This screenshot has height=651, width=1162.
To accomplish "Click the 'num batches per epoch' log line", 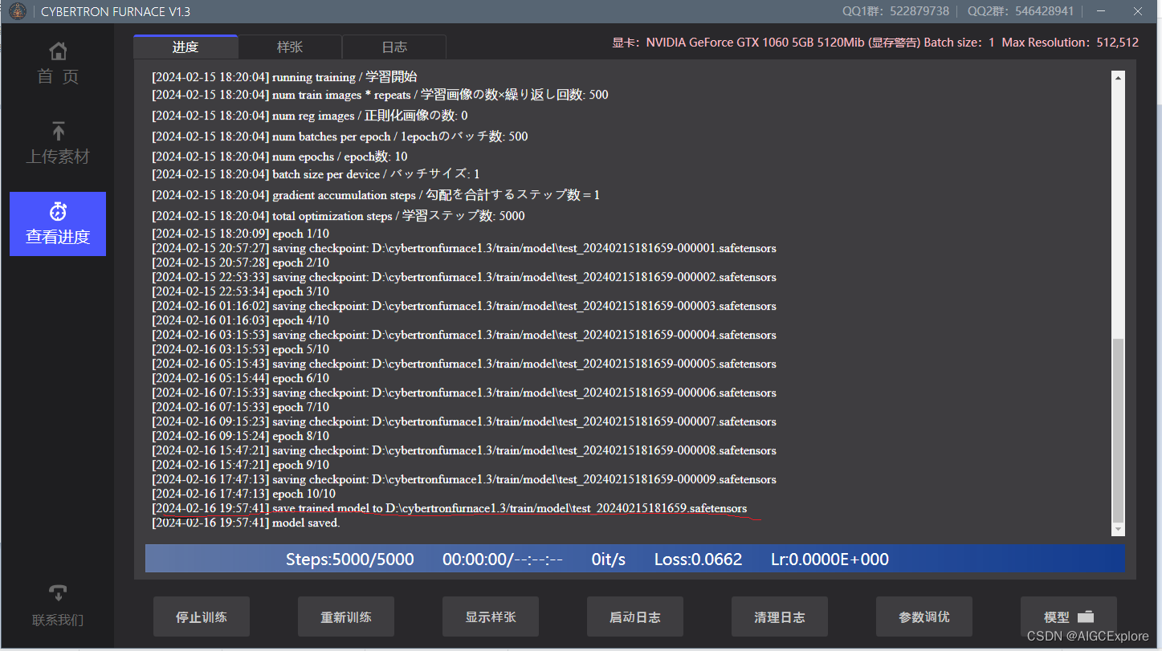I will pos(340,136).
